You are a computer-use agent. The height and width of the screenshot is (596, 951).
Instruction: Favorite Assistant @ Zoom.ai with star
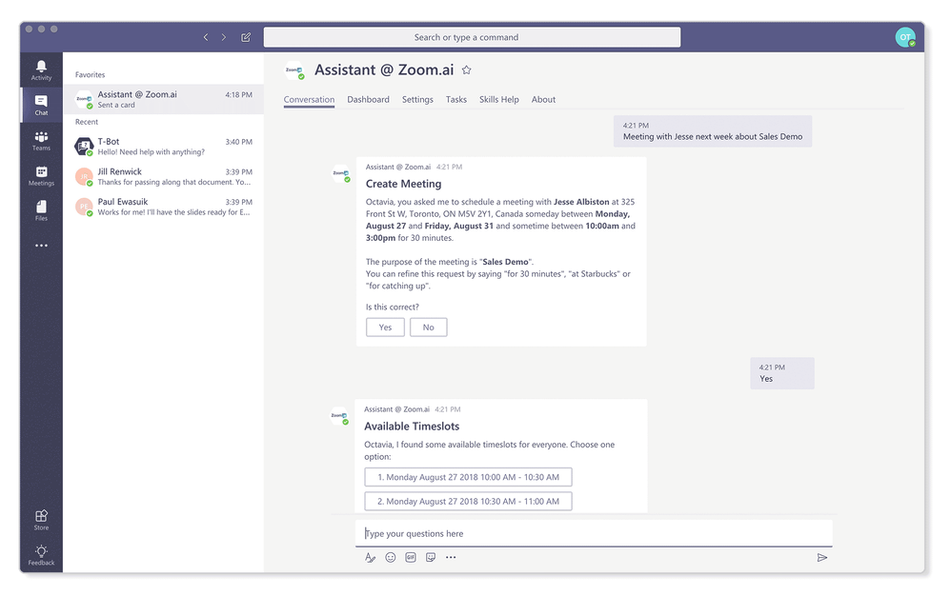(x=466, y=70)
